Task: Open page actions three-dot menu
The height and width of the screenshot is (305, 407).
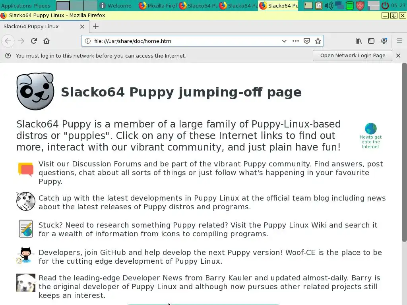Action: (x=295, y=41)
